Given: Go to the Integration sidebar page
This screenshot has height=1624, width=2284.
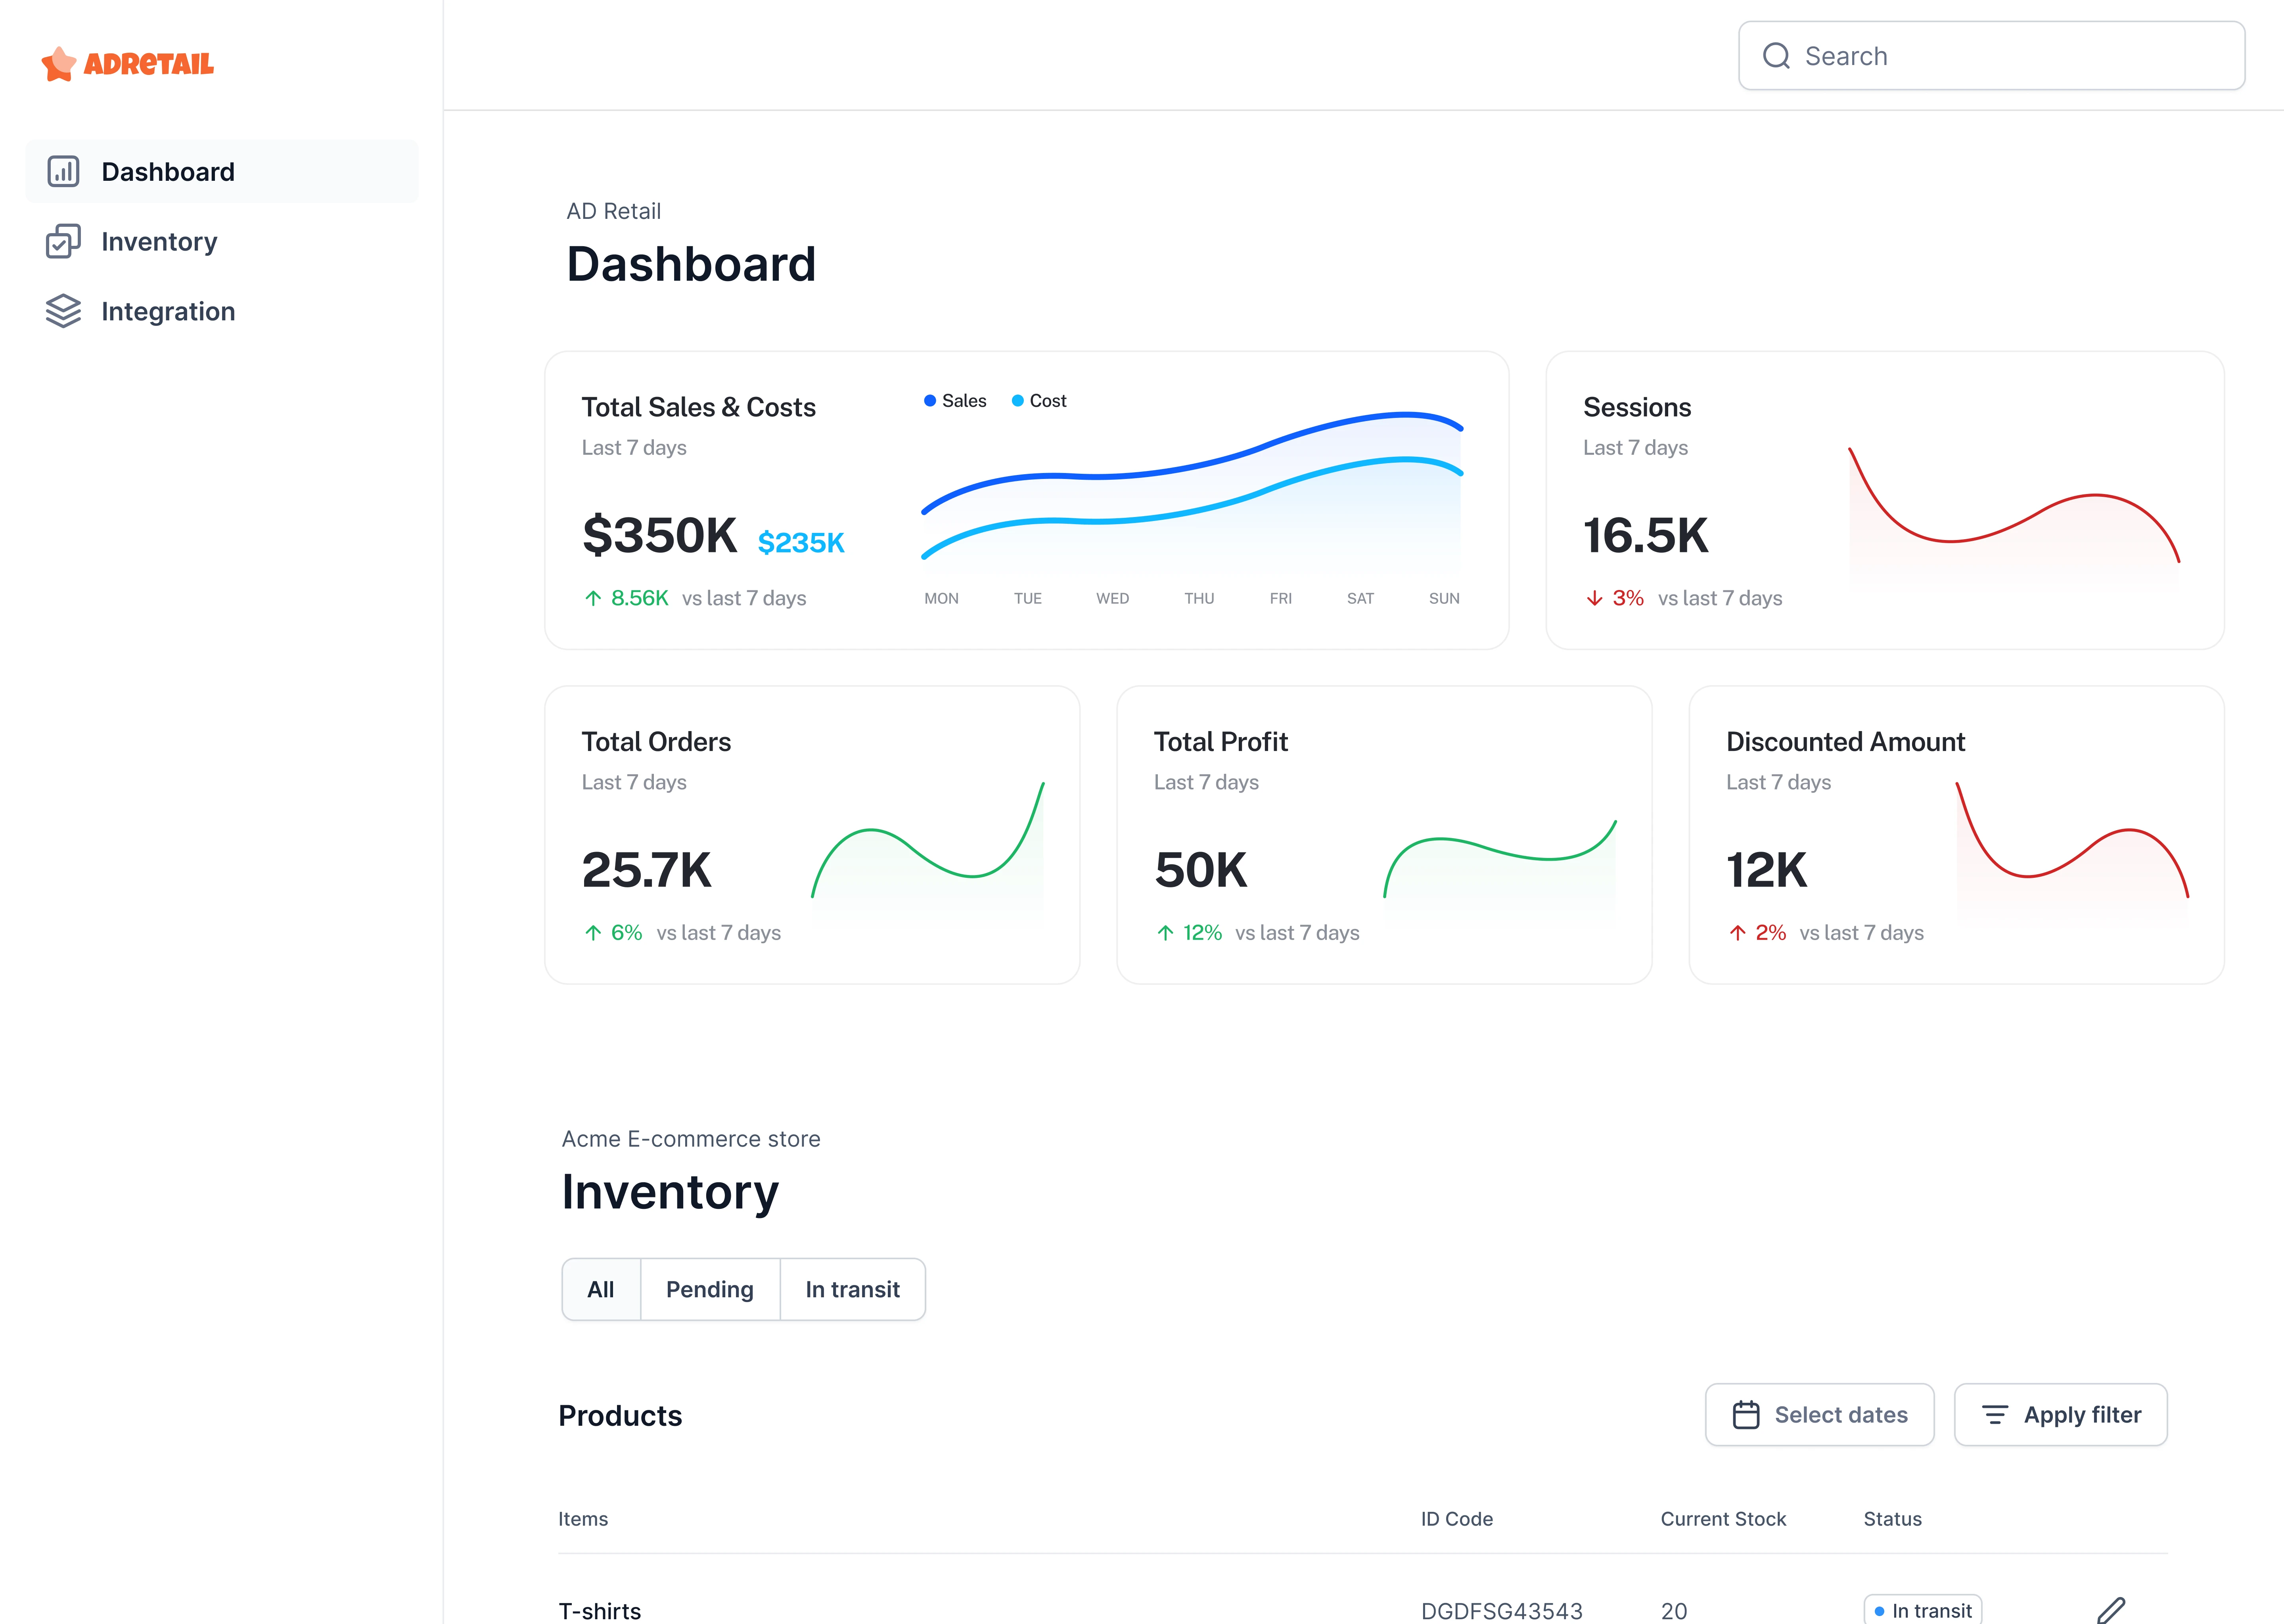Looking at the screenshot, I should tap(168, 311).
